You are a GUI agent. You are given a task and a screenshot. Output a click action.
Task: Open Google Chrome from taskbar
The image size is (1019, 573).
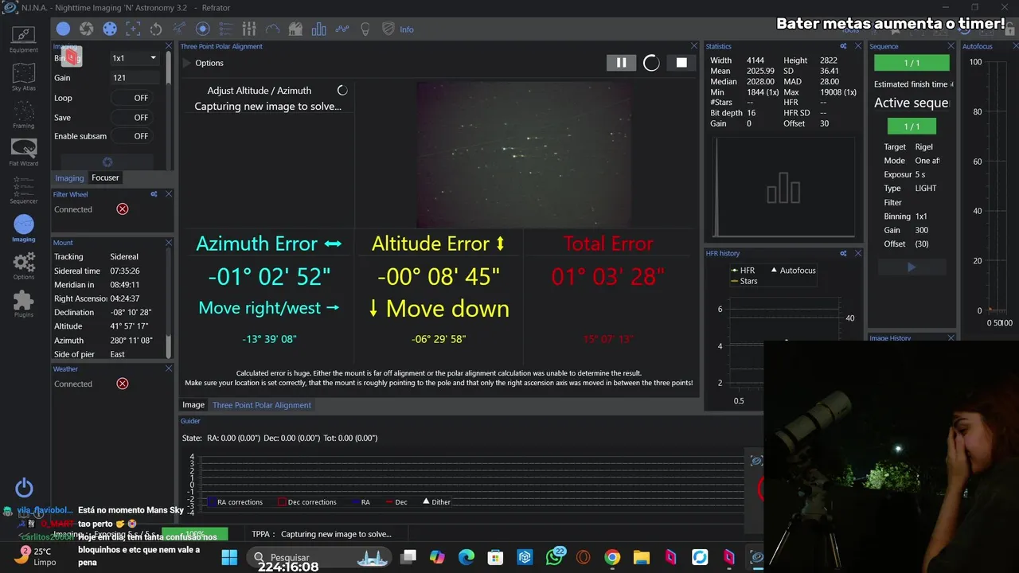[x=612, y=557]
